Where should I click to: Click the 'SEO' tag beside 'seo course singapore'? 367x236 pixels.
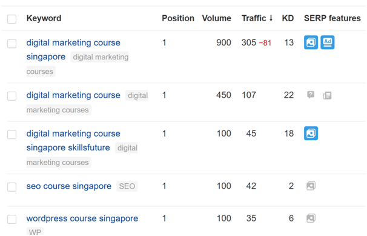127,186
